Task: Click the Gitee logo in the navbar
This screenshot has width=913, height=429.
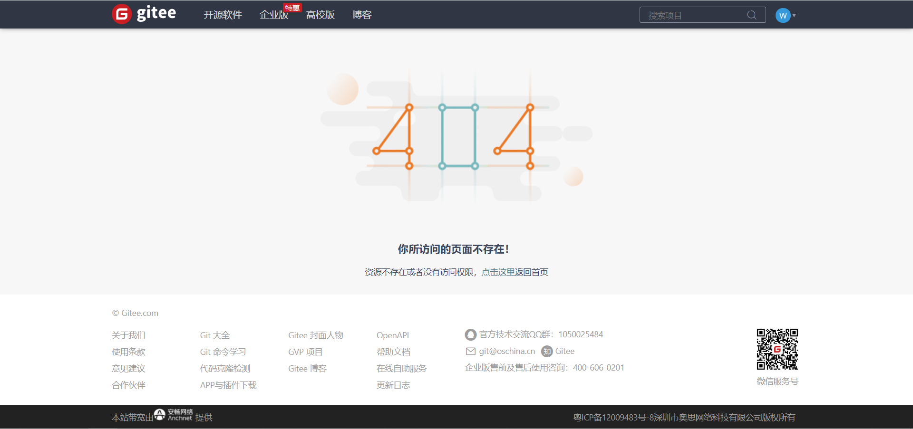Action: [144, 14]
